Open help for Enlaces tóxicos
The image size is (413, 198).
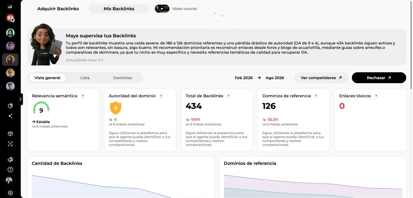click(376, 96)
